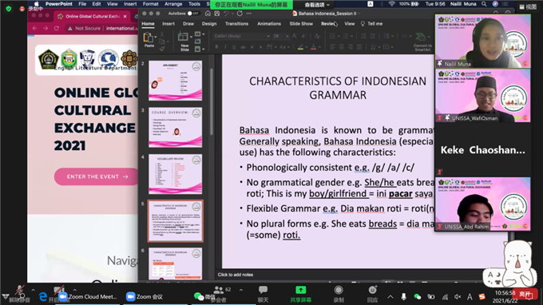Toggle the Zoom start video camera button
The width and height of the screenshot is (543, 305).
pos(59,290)
